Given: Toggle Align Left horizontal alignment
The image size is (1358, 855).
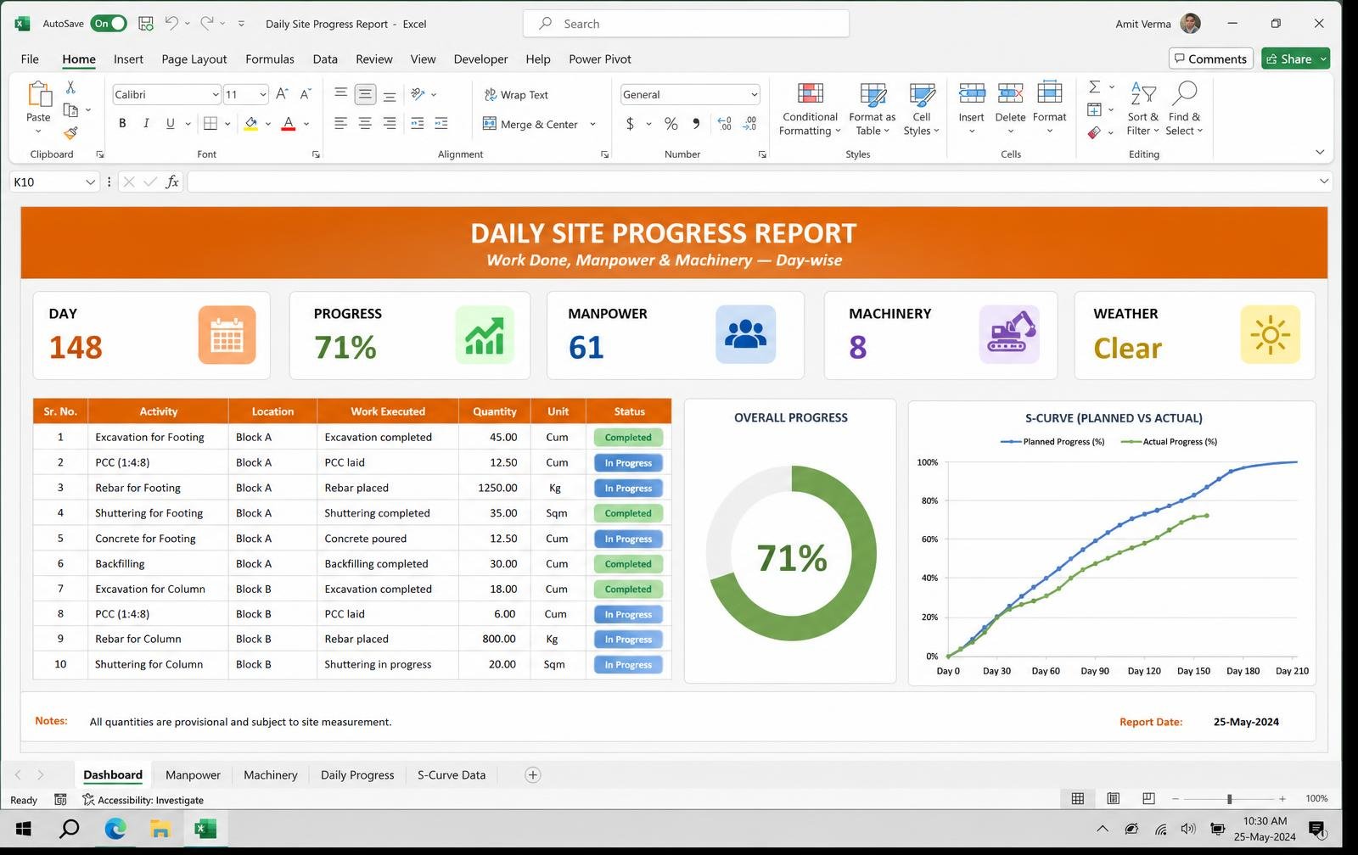Looking at the screenshot, I should click(340, 124).
